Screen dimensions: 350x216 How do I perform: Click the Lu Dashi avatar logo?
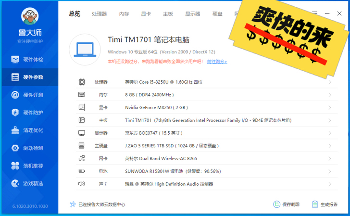click(x=30, y=16)
